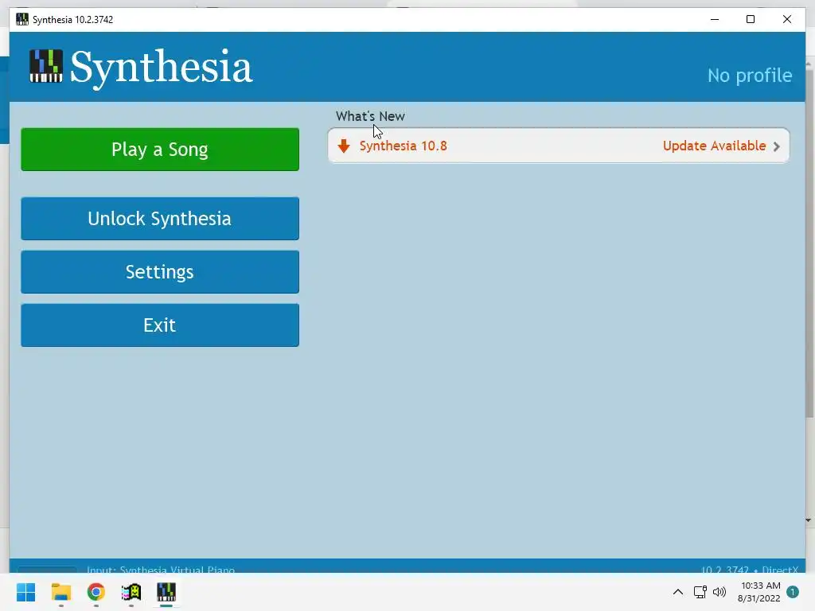The width and height of the screenshot is (815, 611).
Task: Click the Update Available text
Action: click(x=714, y=146)
